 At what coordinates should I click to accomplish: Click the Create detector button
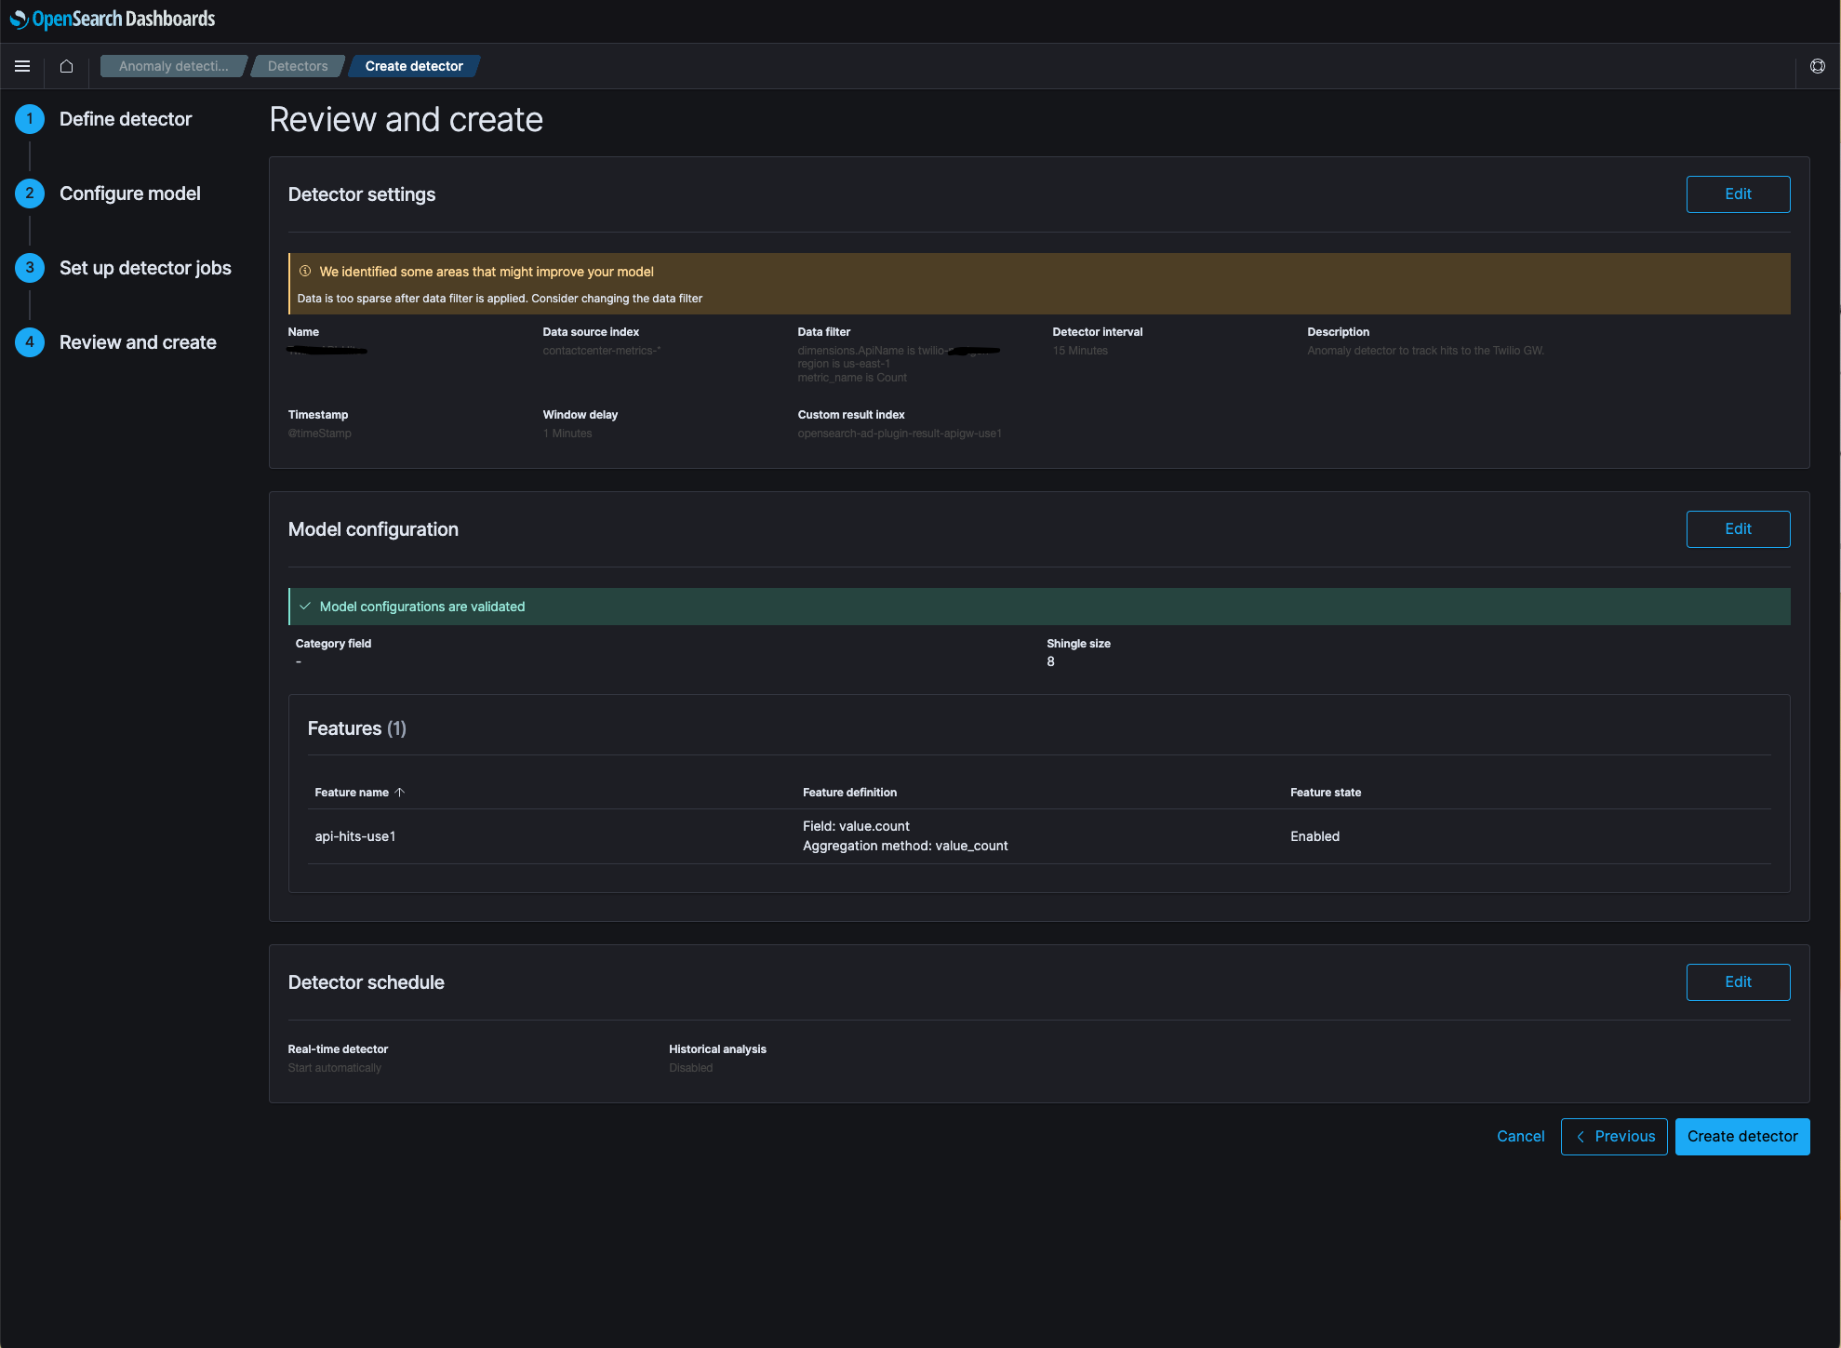[x=1741, y=1137]
